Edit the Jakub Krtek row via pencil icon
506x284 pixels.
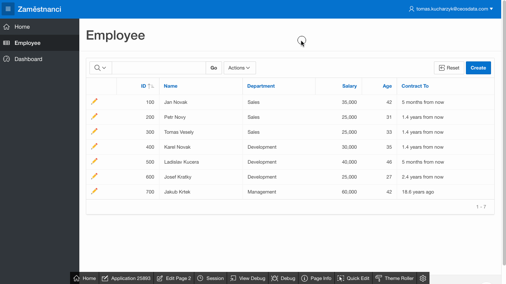coord(94,191)
